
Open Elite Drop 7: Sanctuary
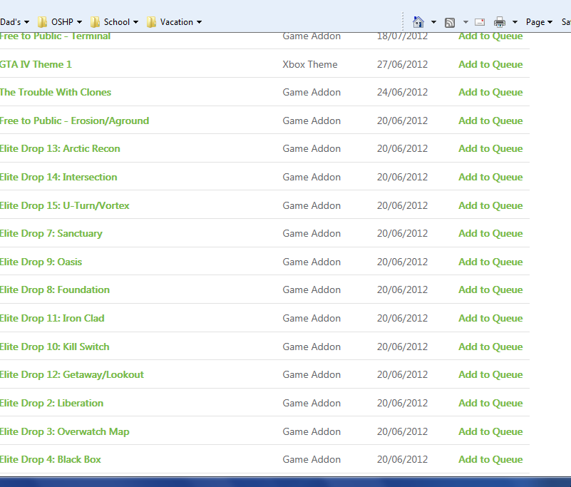[51, 233]
